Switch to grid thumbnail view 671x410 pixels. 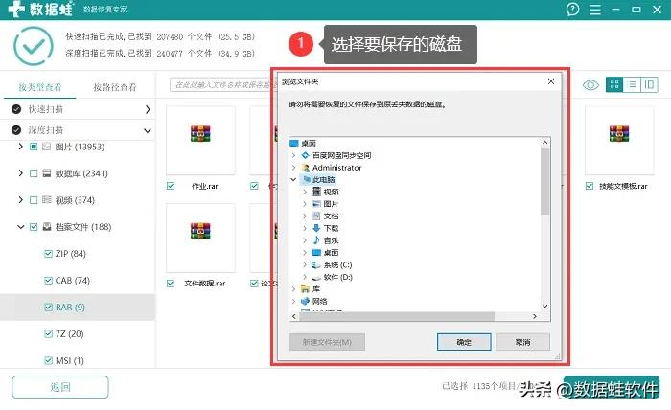[614, 85]
